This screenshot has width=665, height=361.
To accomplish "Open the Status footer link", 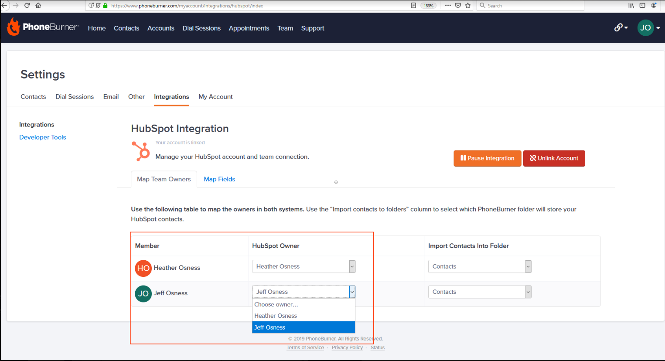I will tap(378, 347).
